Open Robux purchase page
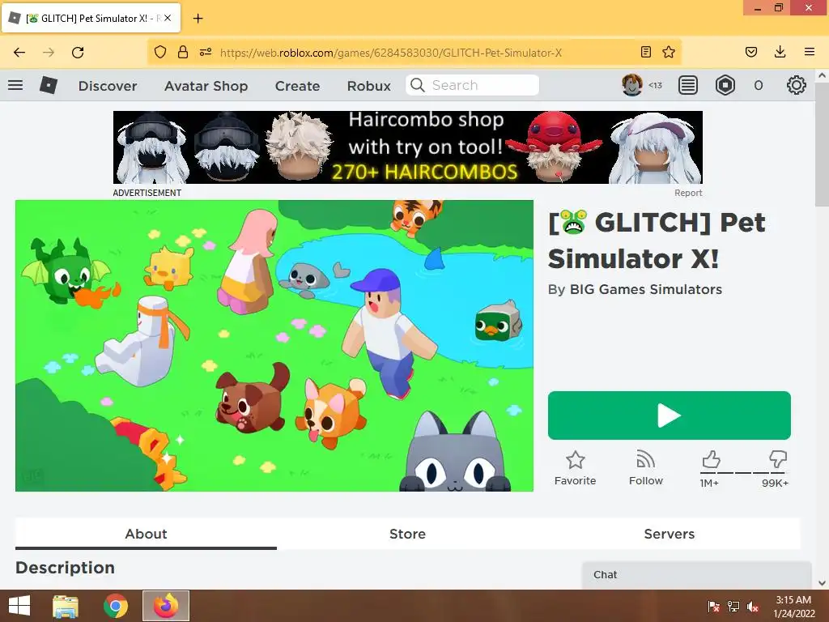Image resolution: width=829 pixels, height=622 pixels. [x=369, y=86]
